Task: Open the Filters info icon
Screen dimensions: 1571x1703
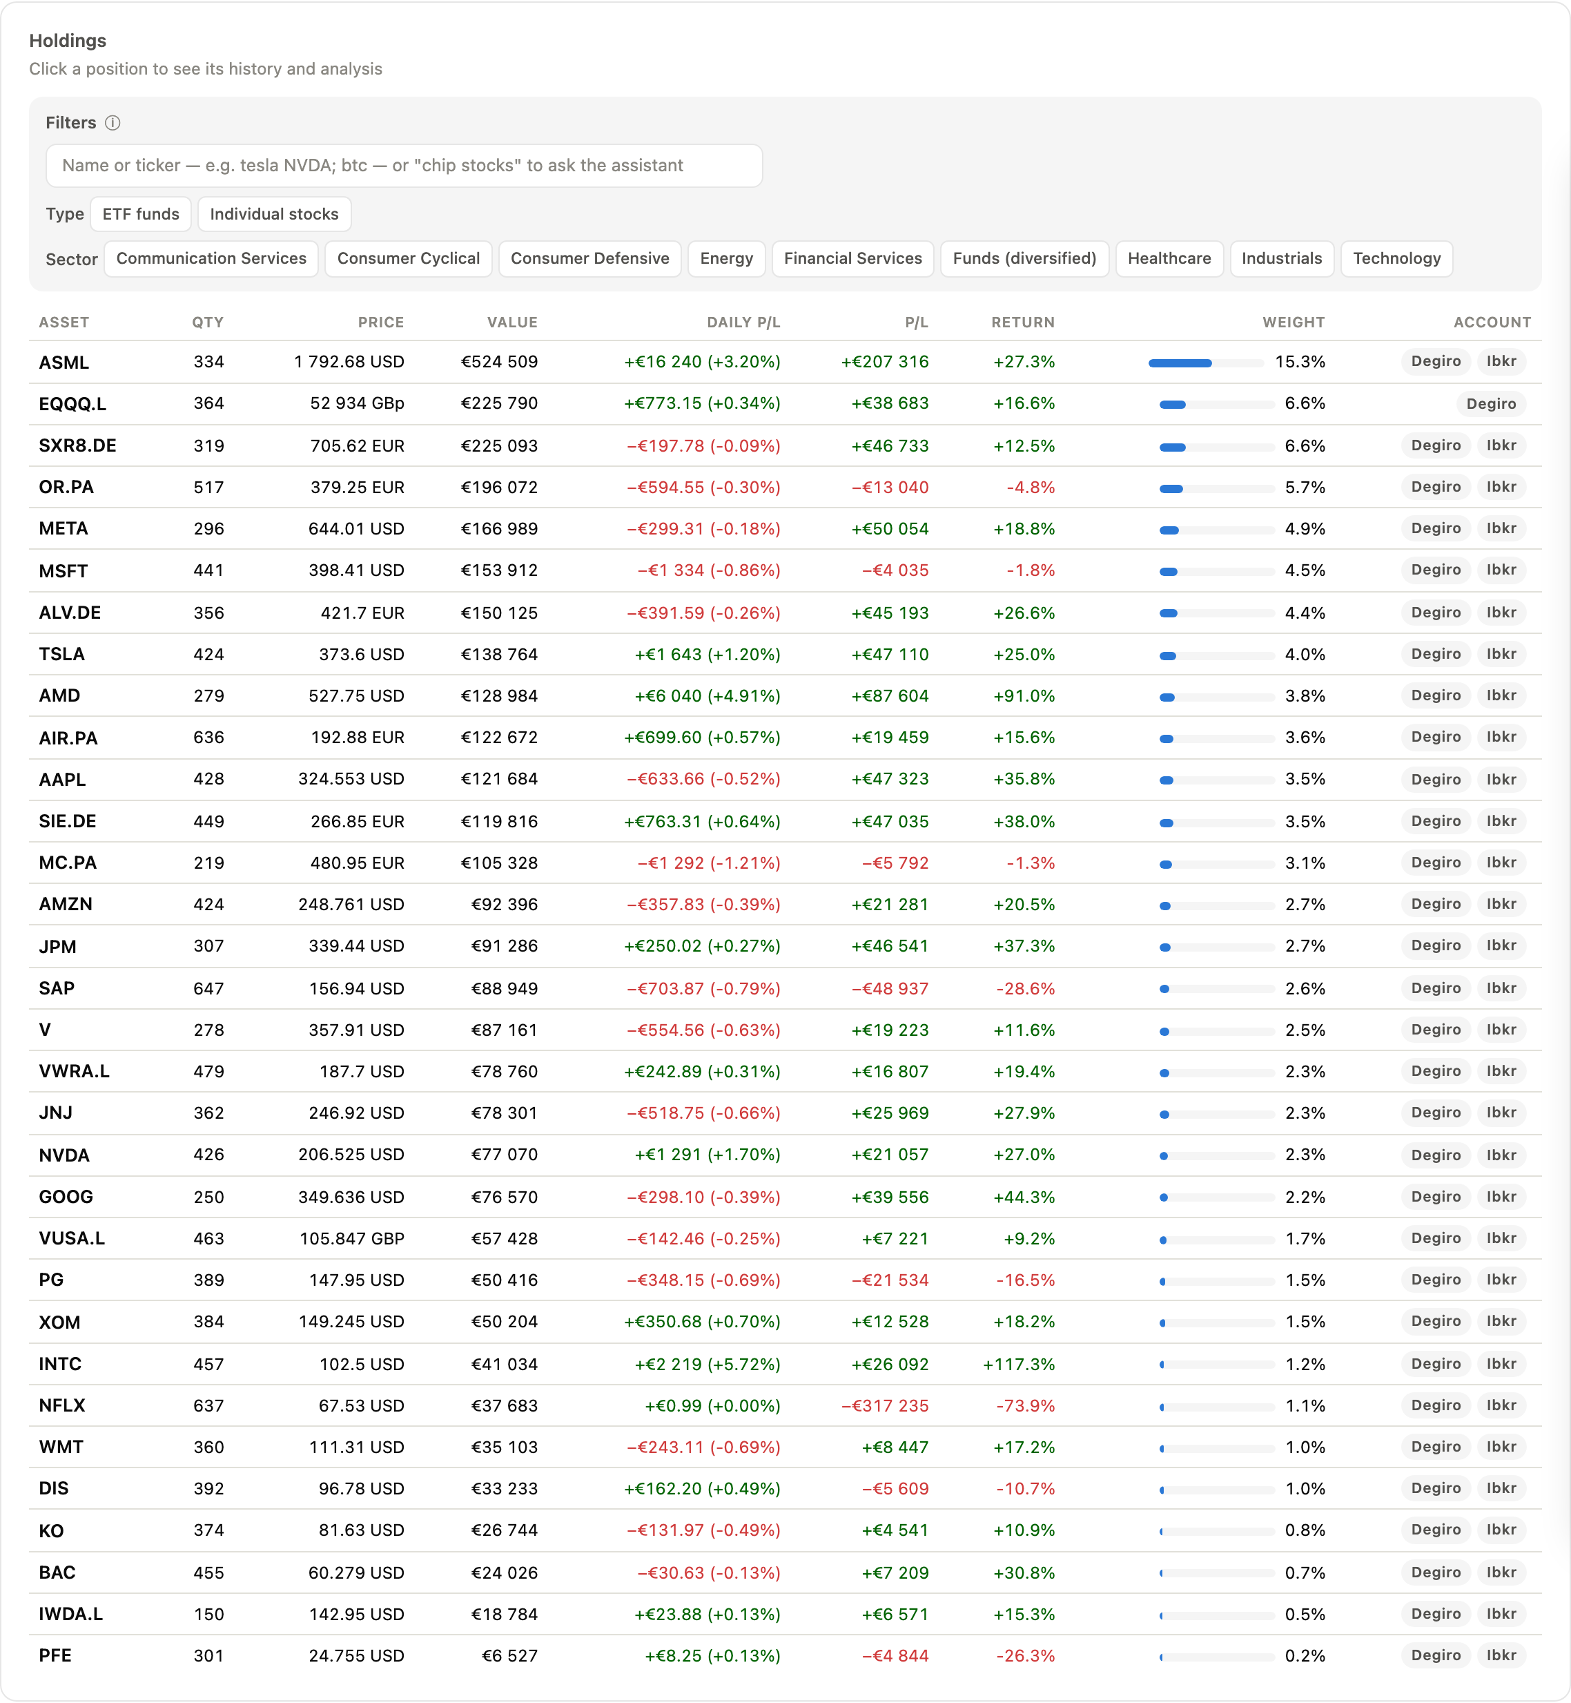Action: click(x=113, y=122)
